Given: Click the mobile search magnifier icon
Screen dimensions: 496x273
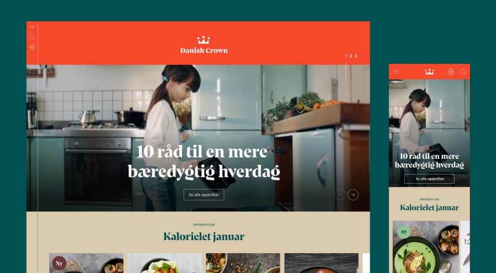Looking at the screenshot, I should pos(463,72).
